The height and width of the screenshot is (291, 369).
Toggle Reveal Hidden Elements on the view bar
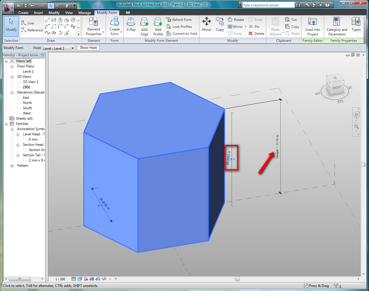(110, 279)
